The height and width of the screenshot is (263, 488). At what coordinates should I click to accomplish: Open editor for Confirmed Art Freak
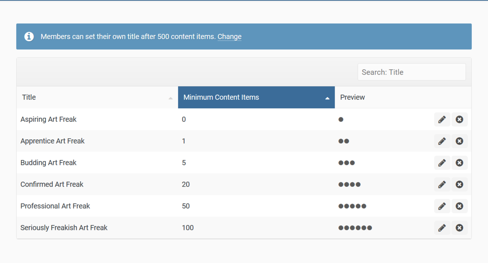[x=442, y=184]
